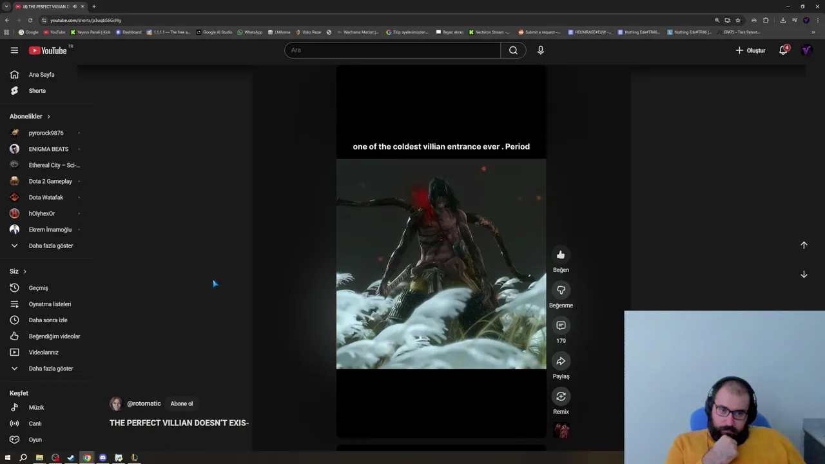Open File Explorer from taskbar
Viewport: 825px width, 464px height.
pyautogui.click(x=39, y=458)
